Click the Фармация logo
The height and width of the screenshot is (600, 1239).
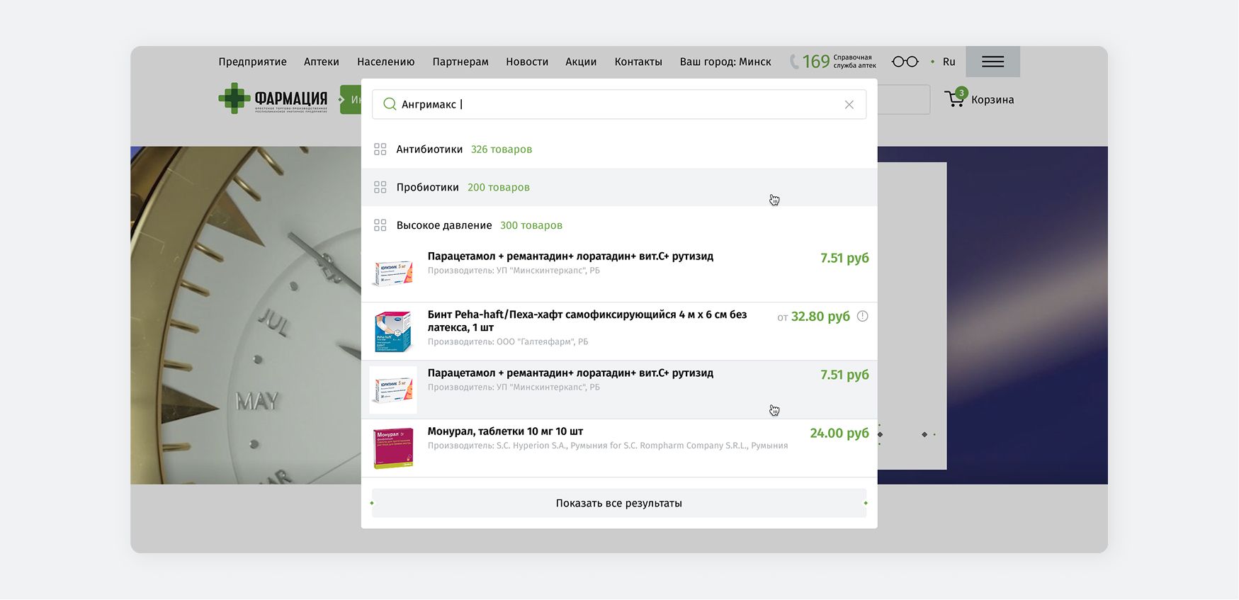coord(273,99)
